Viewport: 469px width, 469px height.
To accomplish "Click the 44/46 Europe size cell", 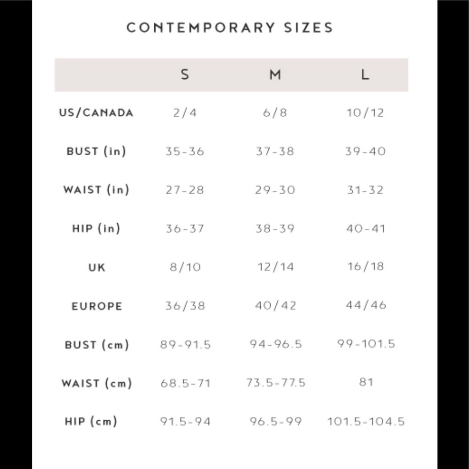I will click(366, 305).
